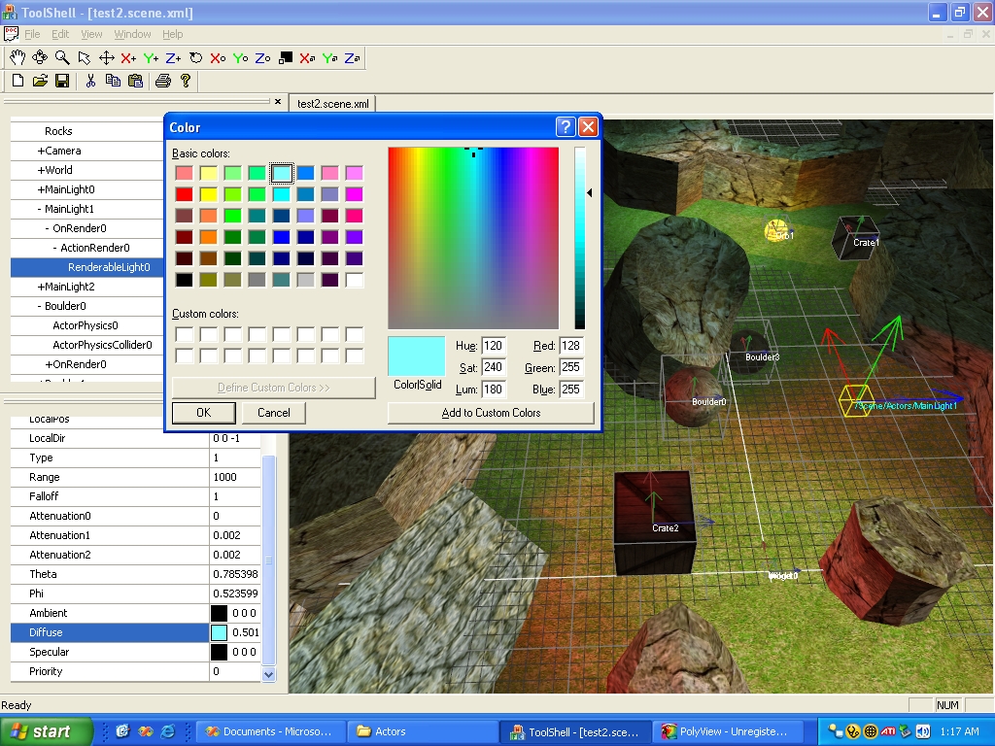Viewport: 995px width, 746px height.
Task: Select the magnifier zoom tool
Action: (x=62, y=58)
